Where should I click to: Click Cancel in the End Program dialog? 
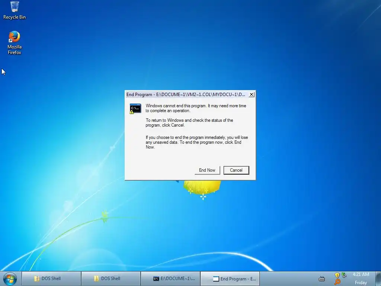[236, 170]
